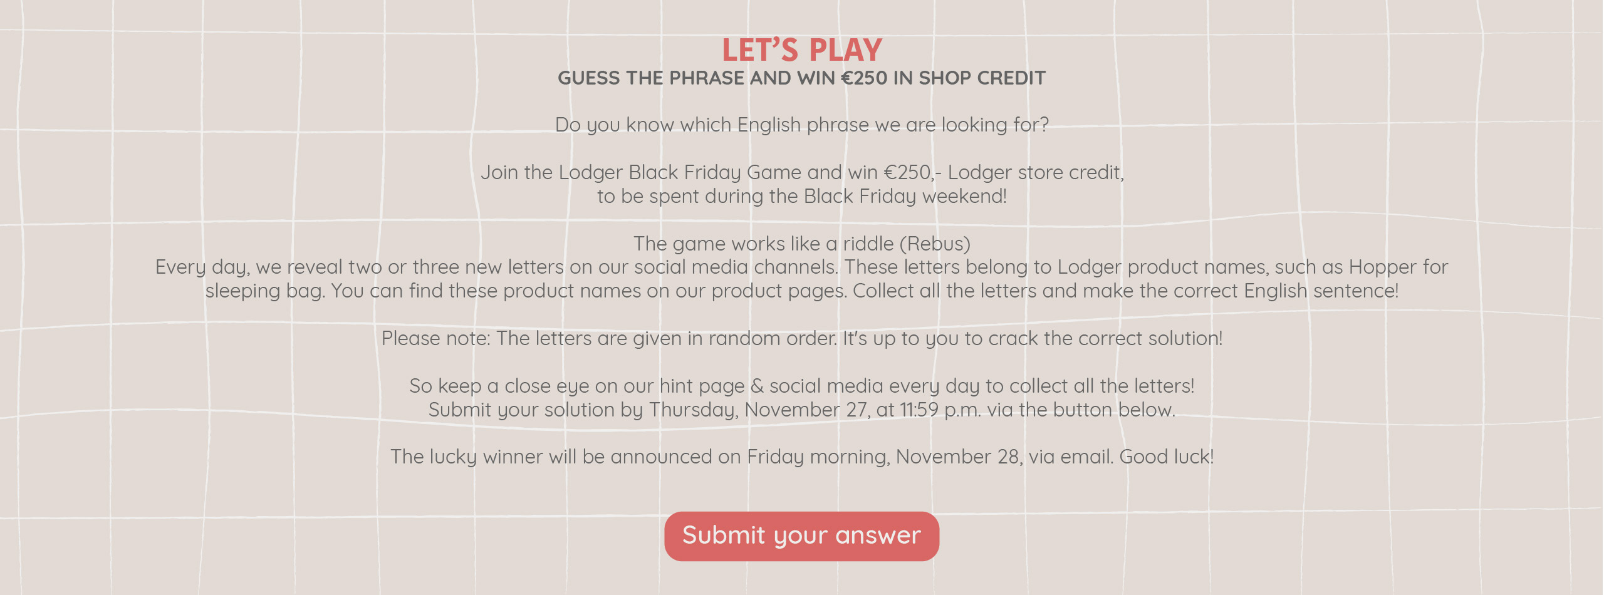The height and width of the screenshot is (595, 1604).
Task: Click the "Join the Lodger Black Friday Game" line
Action: [801, 172]
